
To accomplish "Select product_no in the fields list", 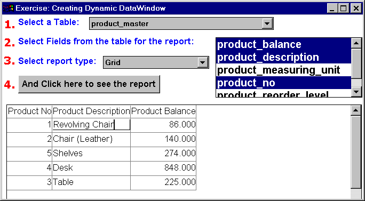I will (x=283, y=83).
